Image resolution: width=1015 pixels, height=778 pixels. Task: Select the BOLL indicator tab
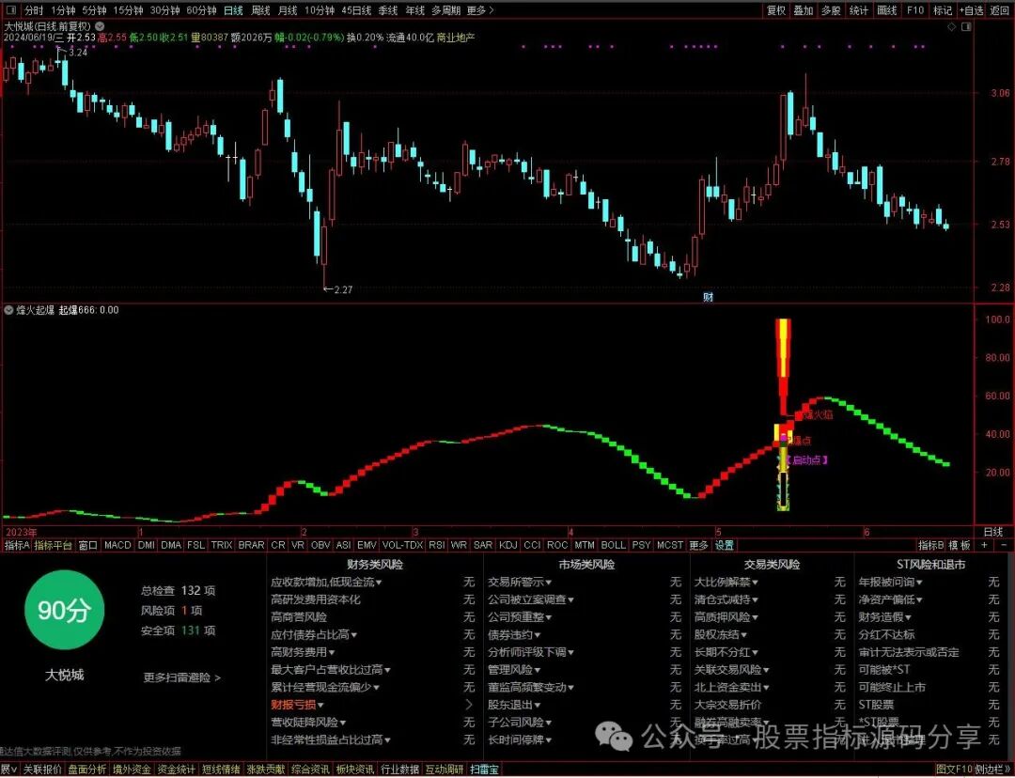coord(613,545)
